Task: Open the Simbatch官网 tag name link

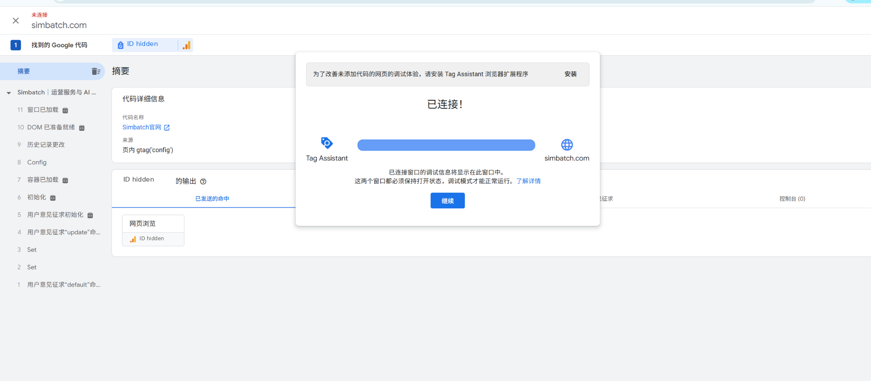Action: pos(142,127)
